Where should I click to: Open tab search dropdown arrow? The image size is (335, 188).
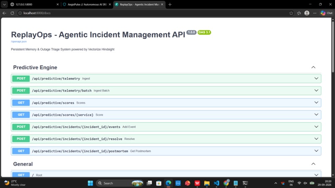point(4,4)
